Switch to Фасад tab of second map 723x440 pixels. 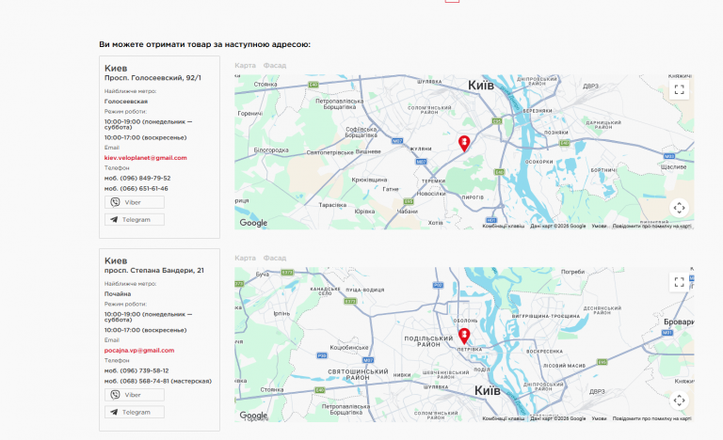(274, 258)
